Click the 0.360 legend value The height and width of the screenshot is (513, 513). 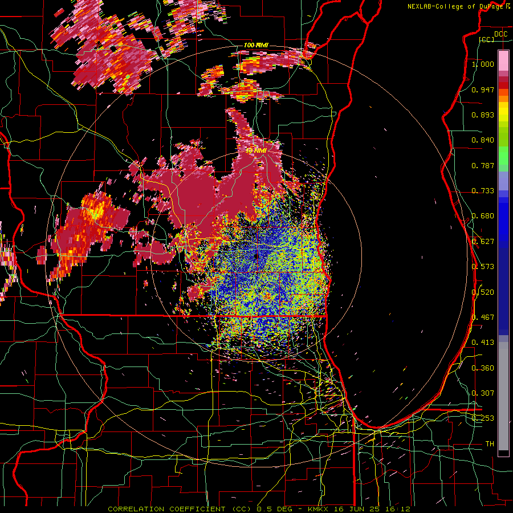[x=483, y=368]
